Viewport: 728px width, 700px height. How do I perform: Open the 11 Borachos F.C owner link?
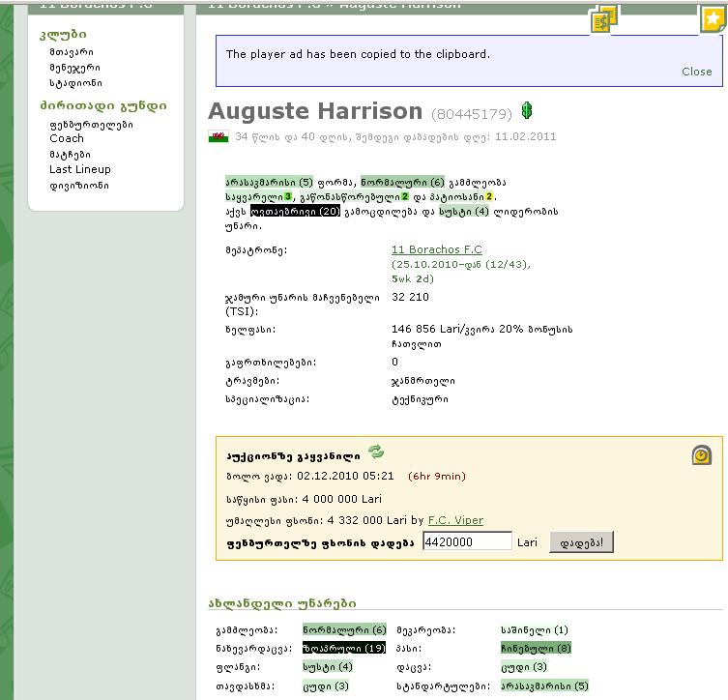[x=436, y=249]
